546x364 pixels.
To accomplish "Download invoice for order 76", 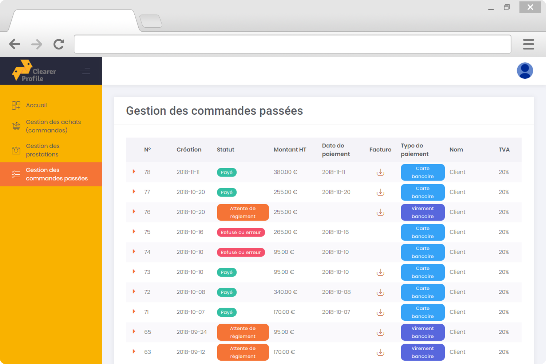I will 380,212.
